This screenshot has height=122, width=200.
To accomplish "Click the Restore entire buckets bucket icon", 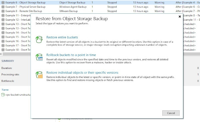I will click(x=39, y=39).
